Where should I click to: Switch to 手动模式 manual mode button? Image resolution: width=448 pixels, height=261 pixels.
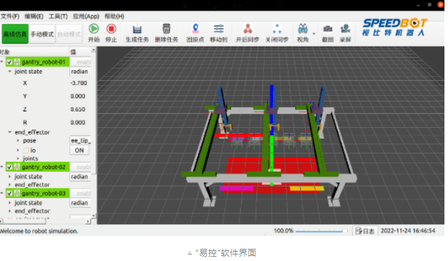(x=42, y=34)
